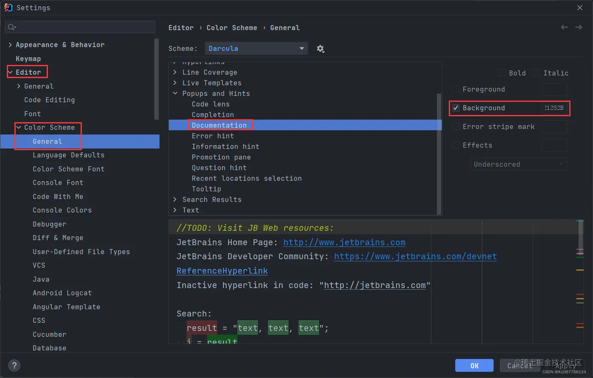The width and height of the screenshot is (593, 378).
Task: Open Android Logcat color settings
Action: [62, 293]
